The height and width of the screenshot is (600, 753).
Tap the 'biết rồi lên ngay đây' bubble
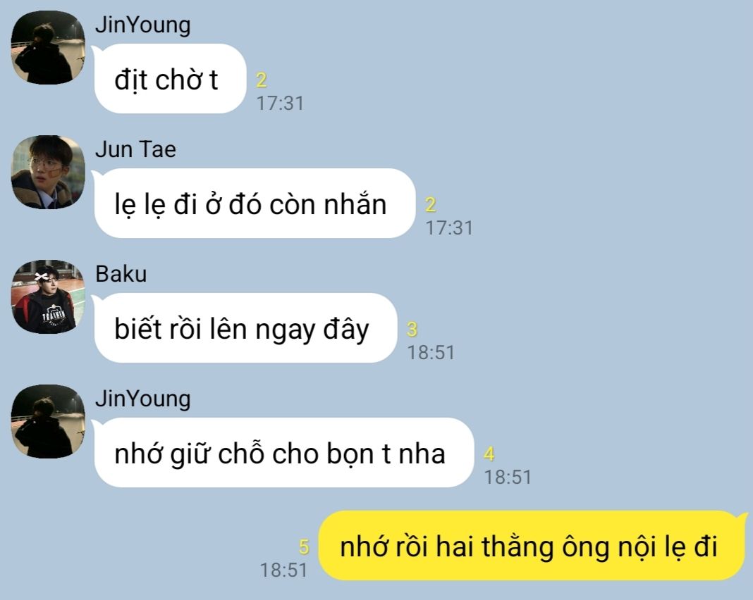coord(245,328)
